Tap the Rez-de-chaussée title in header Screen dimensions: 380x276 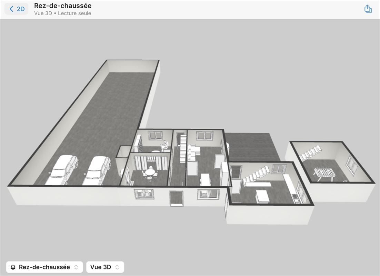click(63, 6)
